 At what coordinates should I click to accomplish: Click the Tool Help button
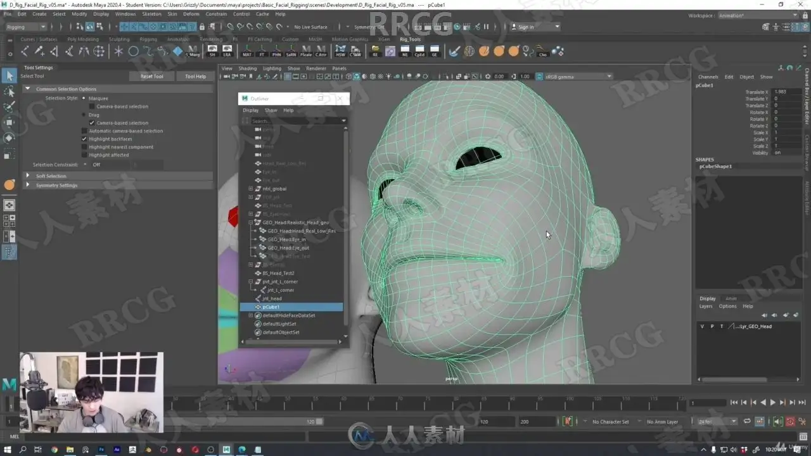195,77
